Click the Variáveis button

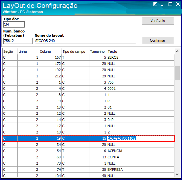pos(158,21)
